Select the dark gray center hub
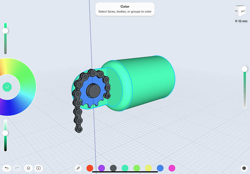The width and height of the screenshot is (250, 174). pos(93,90)
